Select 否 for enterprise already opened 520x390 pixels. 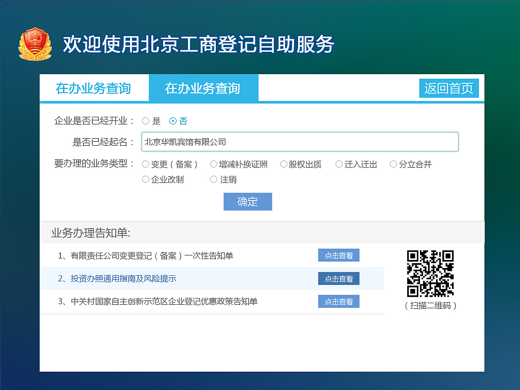pos(173,121)
